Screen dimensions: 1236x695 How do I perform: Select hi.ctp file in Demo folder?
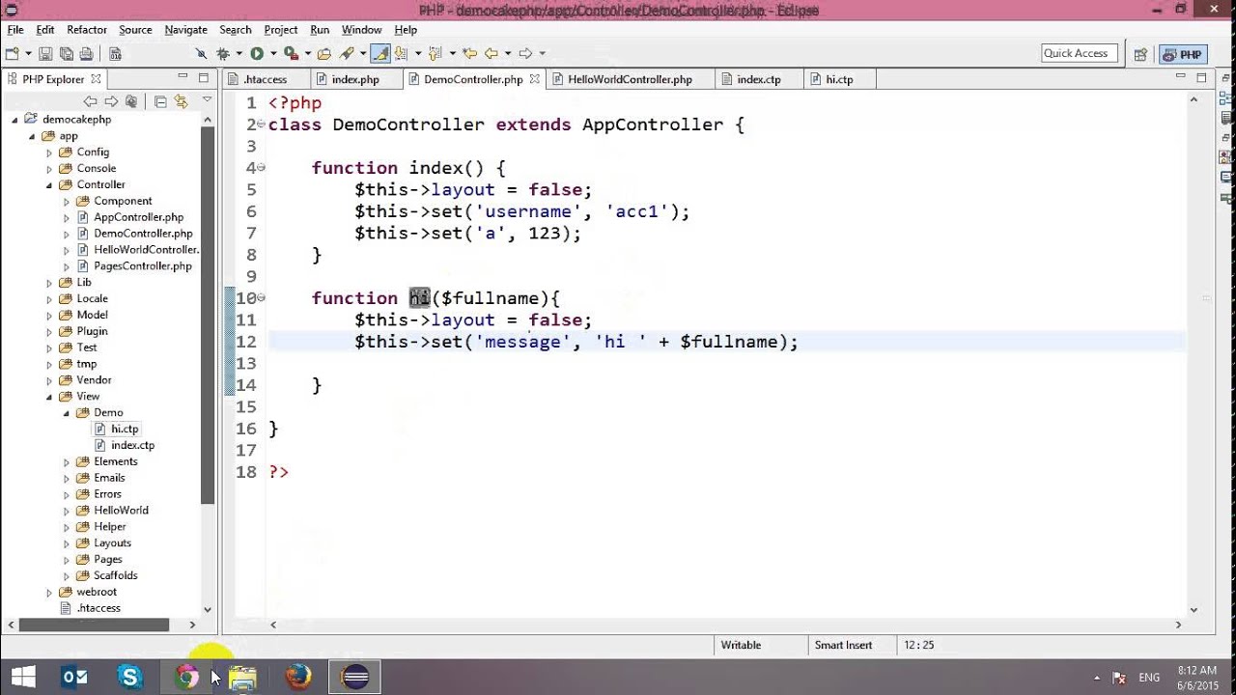(125, 429)
